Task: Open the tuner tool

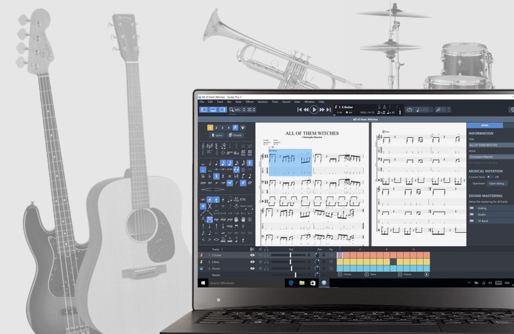Action: point(438,110)
